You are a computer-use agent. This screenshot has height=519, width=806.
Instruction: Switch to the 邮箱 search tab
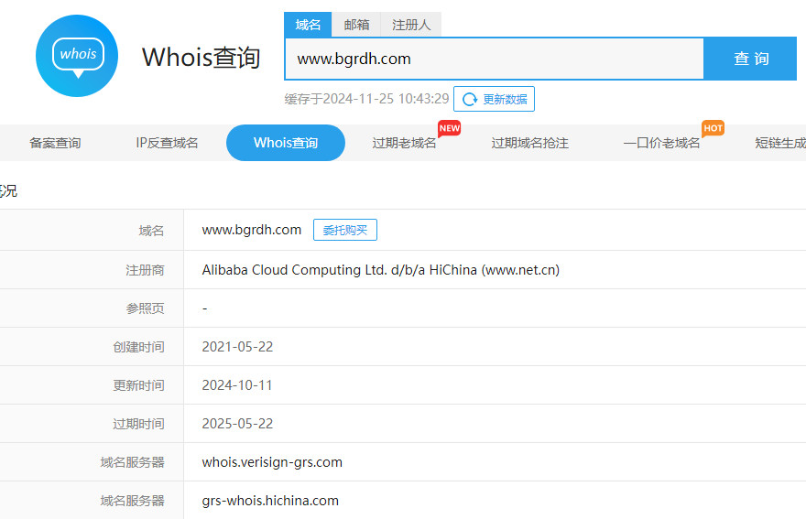[x=356, y=25]
